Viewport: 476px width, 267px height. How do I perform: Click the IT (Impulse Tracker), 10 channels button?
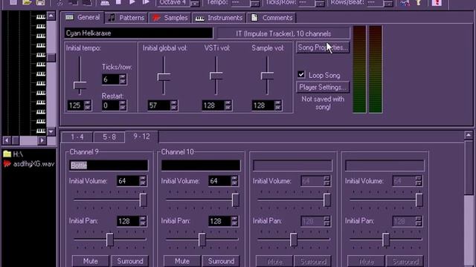tap(283, 33)
